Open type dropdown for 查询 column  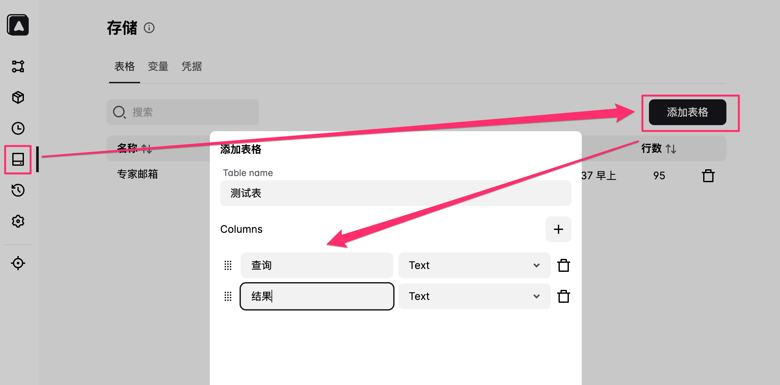click(x=474, y=265)
